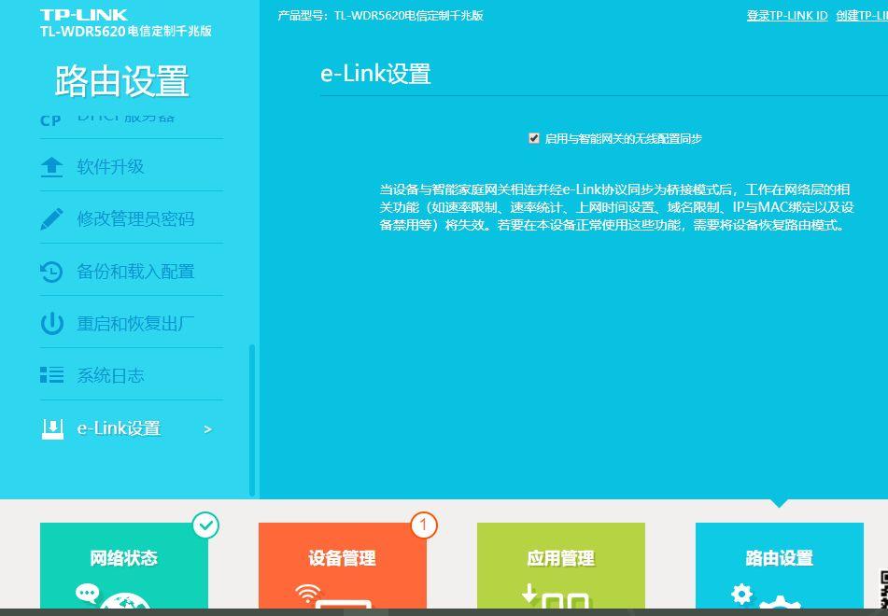Click the download arrow icon in 应用管理 tile
Screen dimensions: 888x616
pyautogui.click(x=529, y=593)
